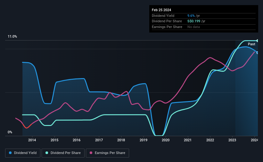Click the pink Earnings Per Share legend dot

(91, 153)
